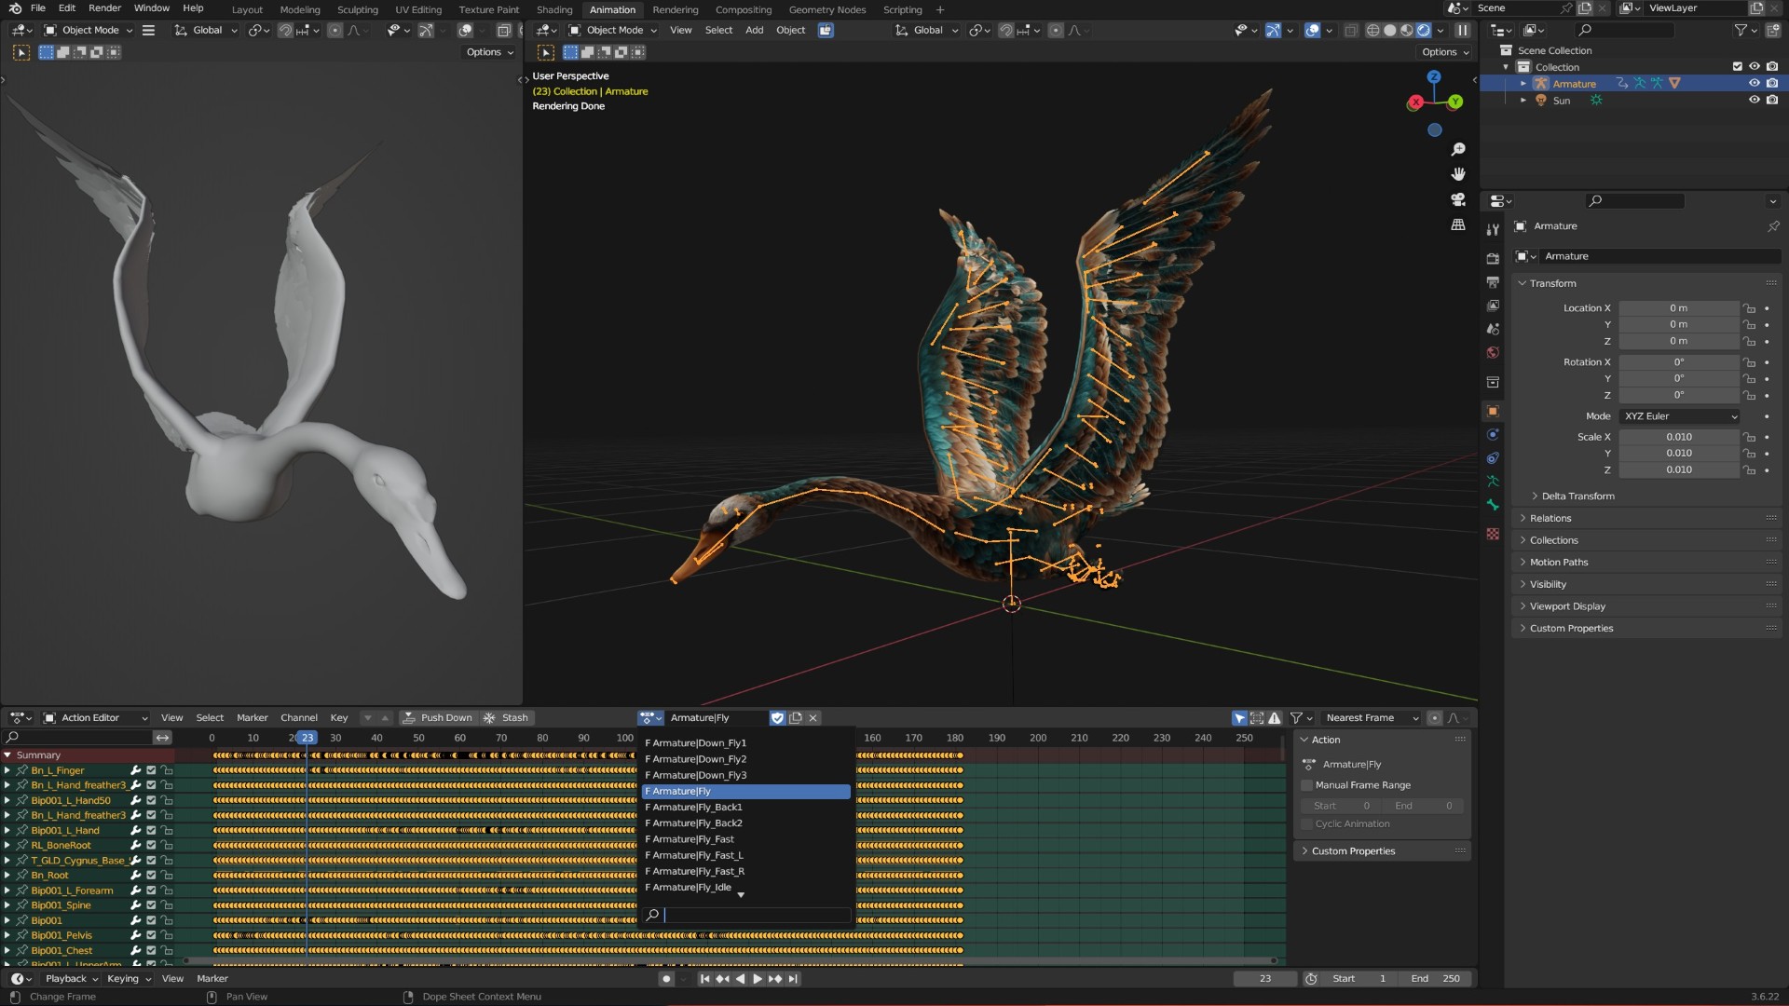Switch to the Shading workspace tab
Image resolution: width=1789 pixels, height=1006 pixels.
click(554, 9)
